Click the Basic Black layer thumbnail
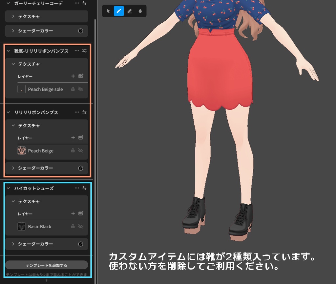Viewport: 336px width, 284px height. point(21,226)
